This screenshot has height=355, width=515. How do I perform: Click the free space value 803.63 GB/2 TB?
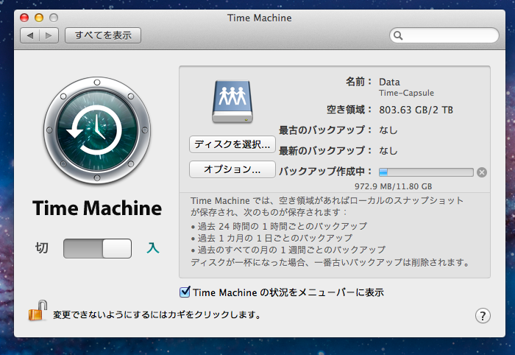point(416,110)
